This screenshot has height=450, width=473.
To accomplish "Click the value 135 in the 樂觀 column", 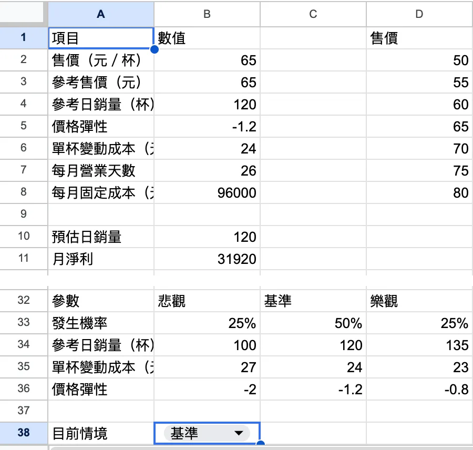I will click(419, 345).
